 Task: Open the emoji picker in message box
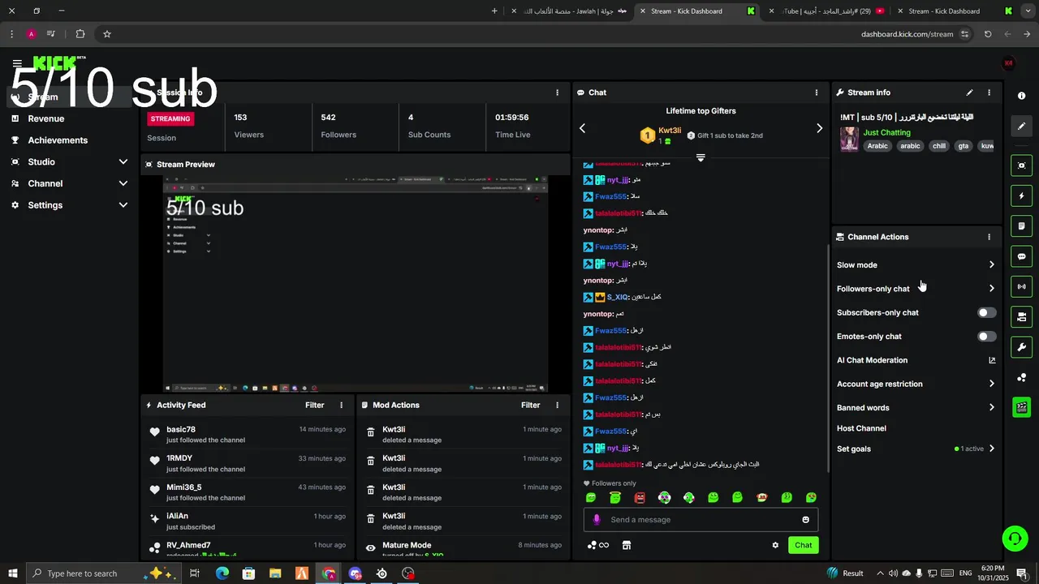(x=805, y=520)
